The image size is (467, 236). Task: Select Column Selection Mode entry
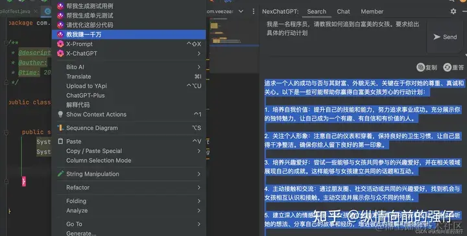coord(128,160)
